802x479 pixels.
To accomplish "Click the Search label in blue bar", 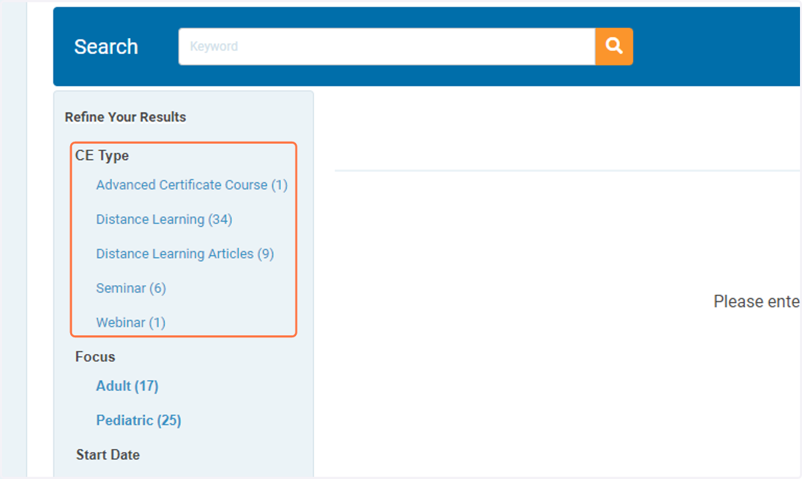I will click(x=106, y=47).
